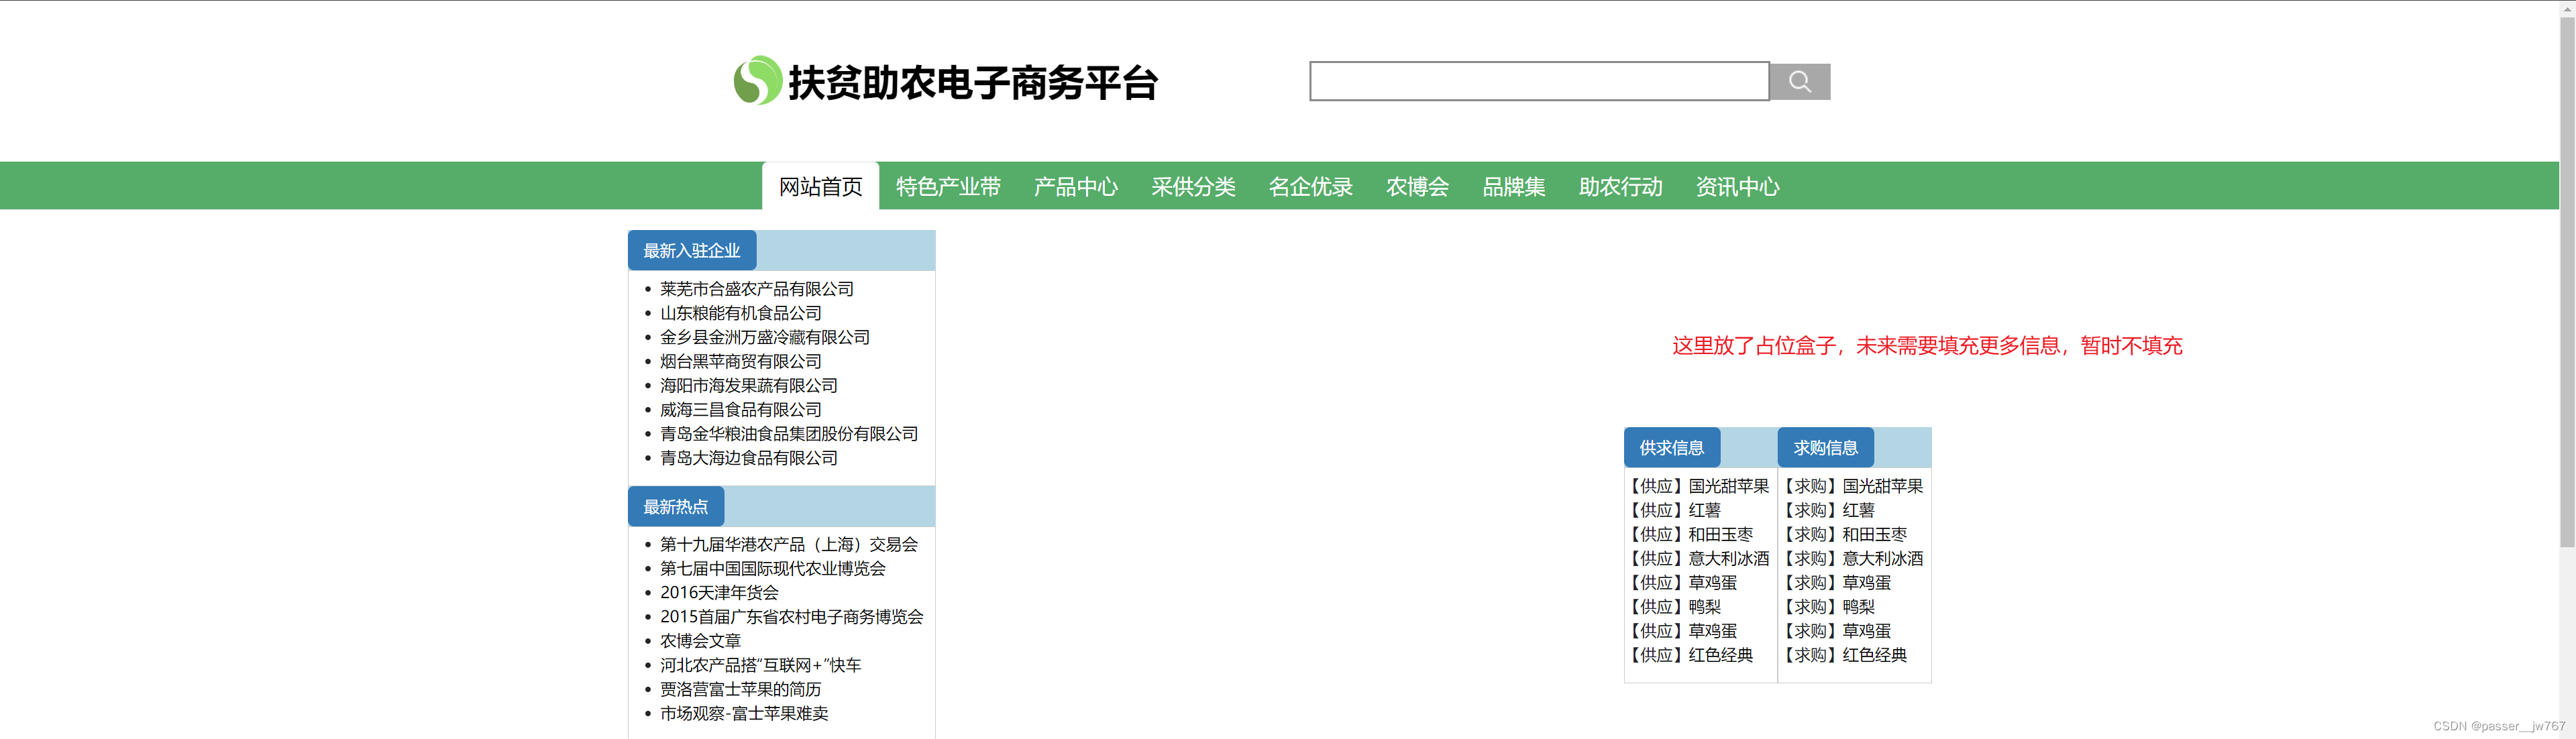
Task: Open 威海三昌食品有限公司 link
Action: point(741,409)
